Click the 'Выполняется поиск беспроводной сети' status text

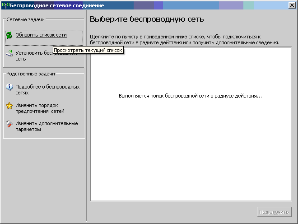(x=190, y=96)
